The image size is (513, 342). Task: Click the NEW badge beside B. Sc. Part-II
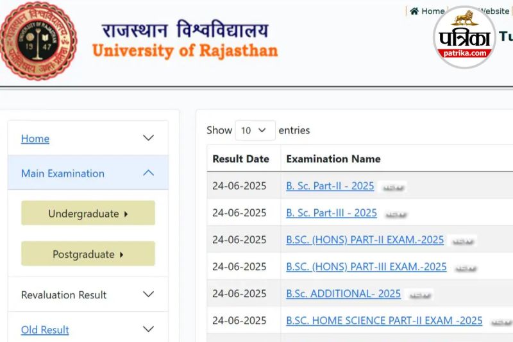[392, 187]
